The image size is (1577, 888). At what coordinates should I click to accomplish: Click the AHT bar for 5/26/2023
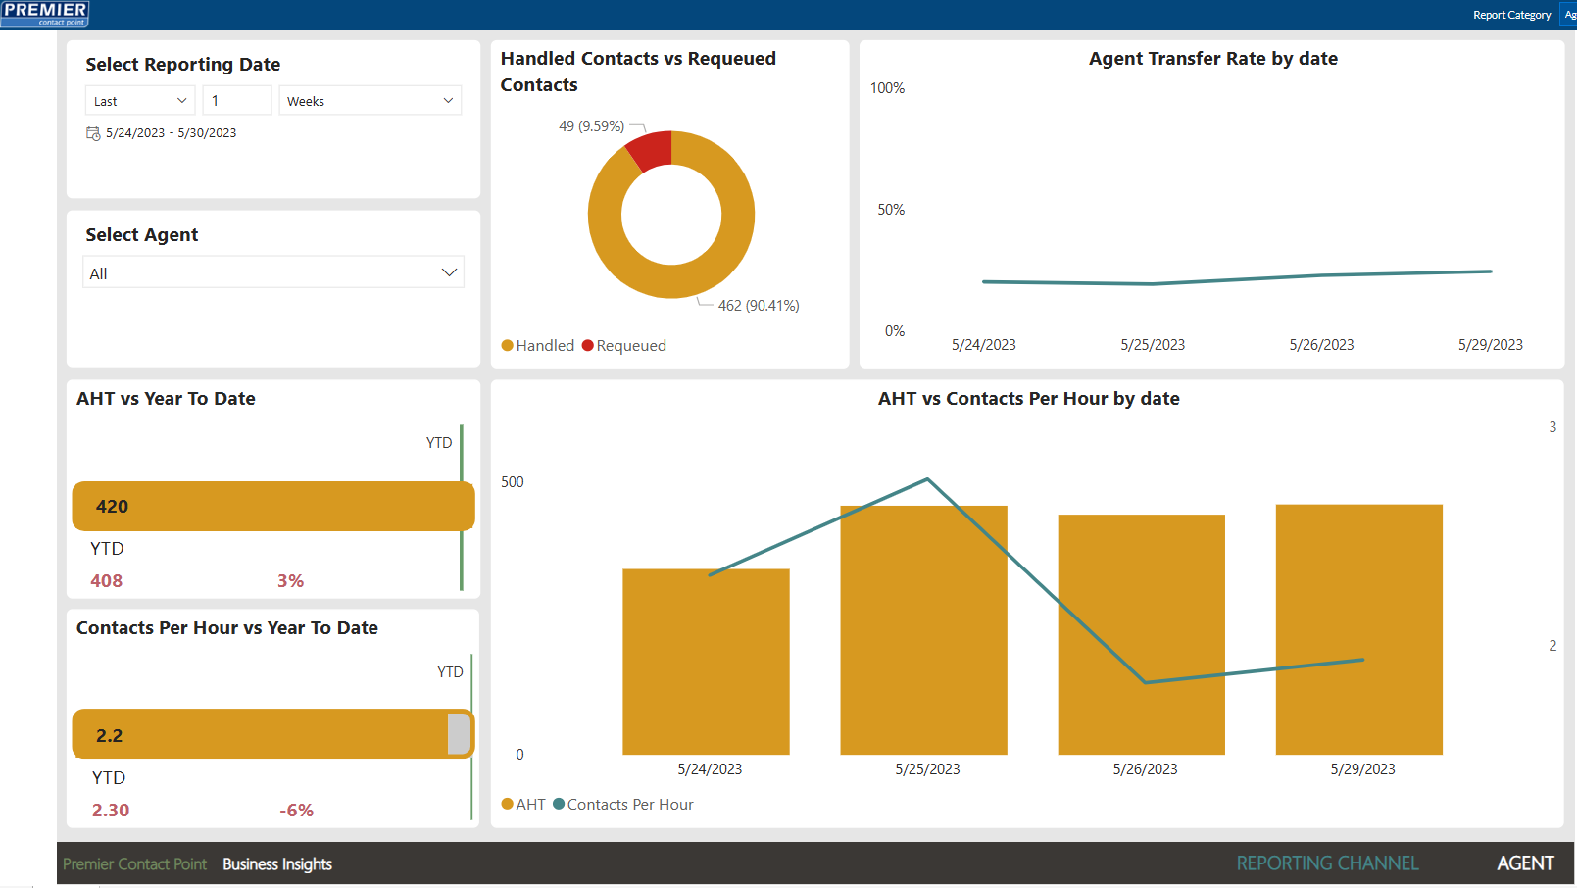click(x=1141, y=635)
